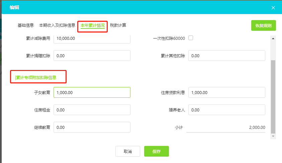Click into the 累计其他扣除 field

point(226,56)
